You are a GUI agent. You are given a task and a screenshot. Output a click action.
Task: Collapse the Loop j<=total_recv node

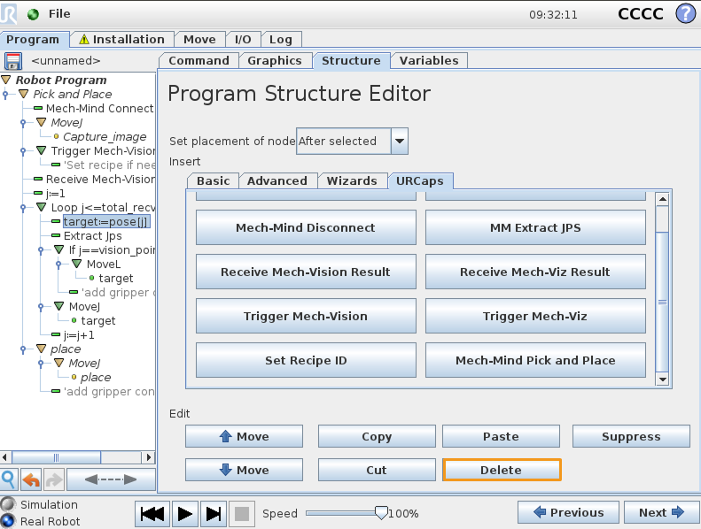click(x=41, y=208)
